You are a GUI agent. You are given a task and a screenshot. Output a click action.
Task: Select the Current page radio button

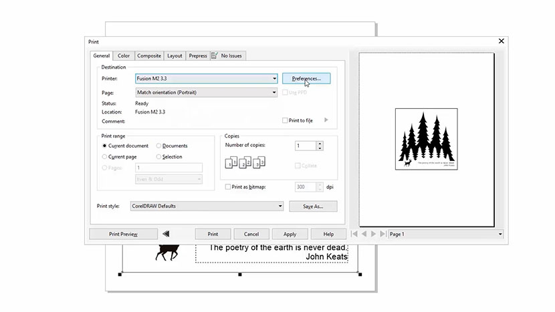(x=105, y=156)
